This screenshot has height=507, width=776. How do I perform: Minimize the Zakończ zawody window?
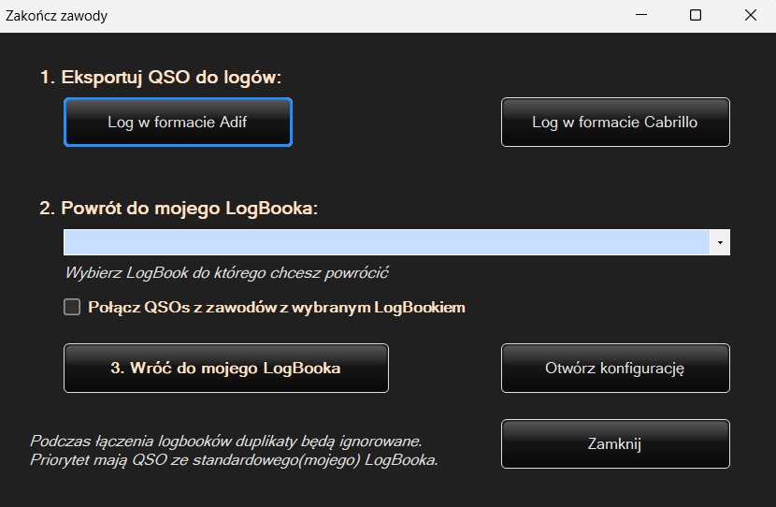[x=641, y=15]
